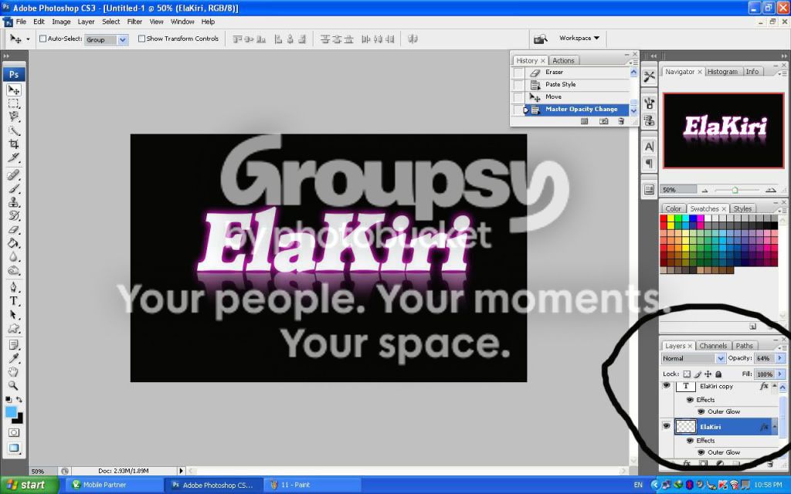Select the Clone Stamp tool
This screenshot has height=494, width=791.
(14, 202)
